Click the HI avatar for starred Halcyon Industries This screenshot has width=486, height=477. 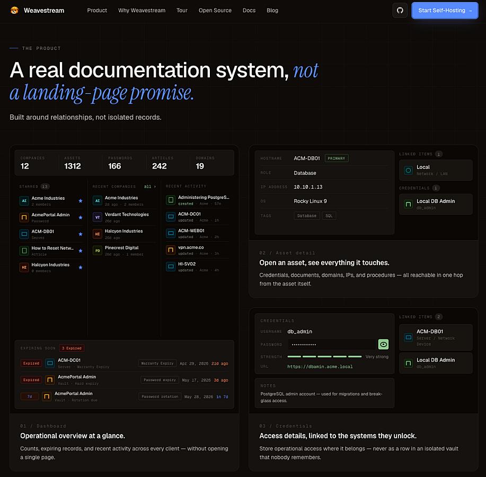24,267
